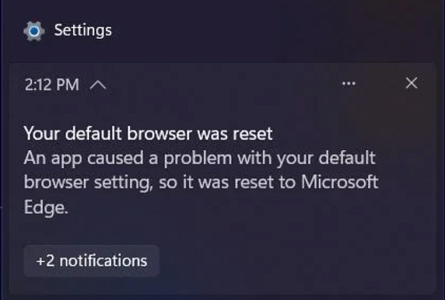Click the word 'Edge.' in the message
The height and width of the screenshot is (300, 445).
point(46,208)
